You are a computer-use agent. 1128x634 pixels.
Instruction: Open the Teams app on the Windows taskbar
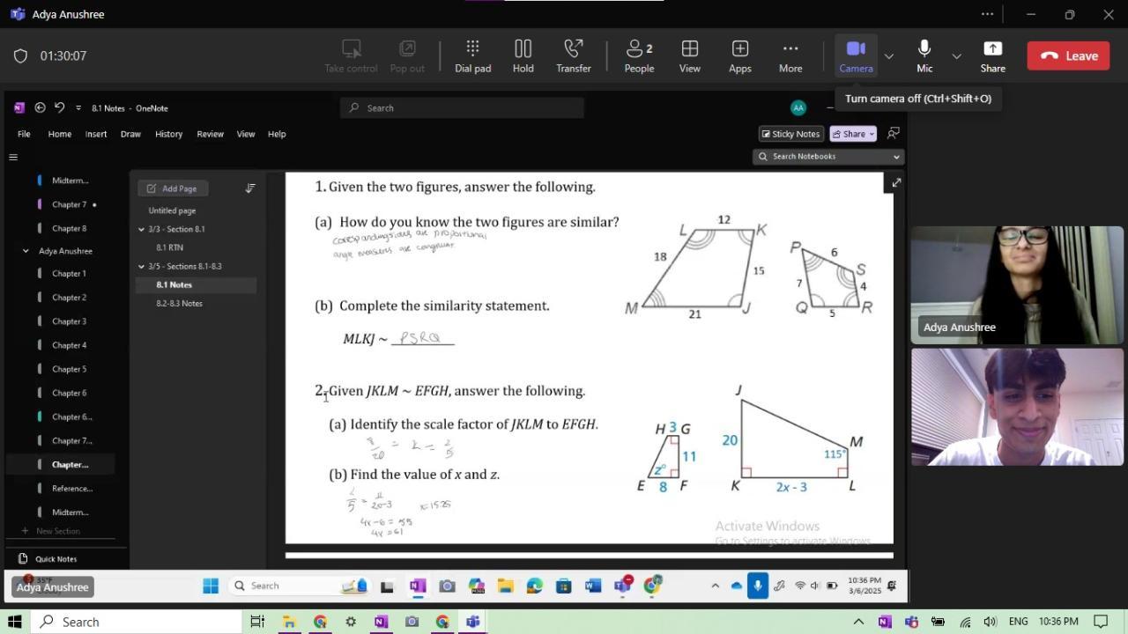473,622
